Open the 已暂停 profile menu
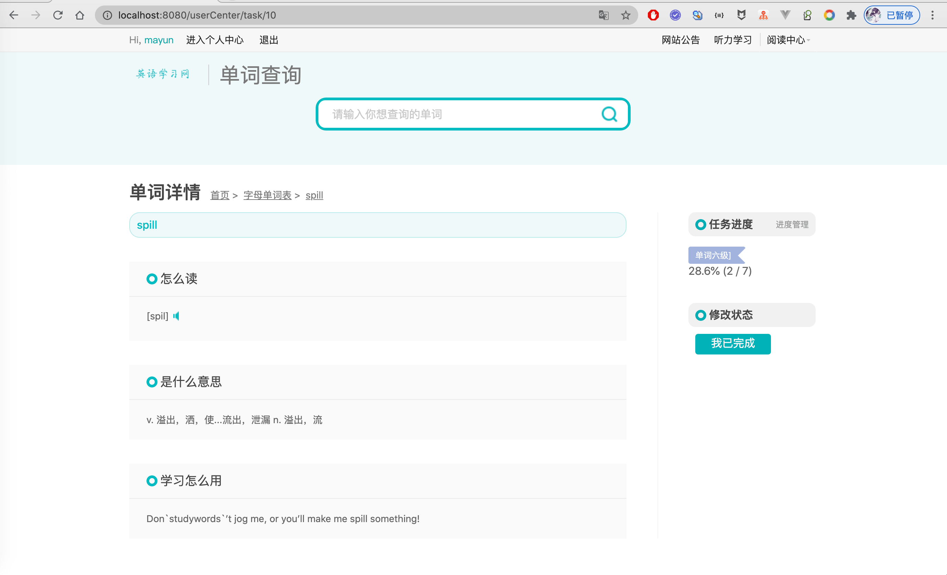The image size is (947, 575). (892, 15)
